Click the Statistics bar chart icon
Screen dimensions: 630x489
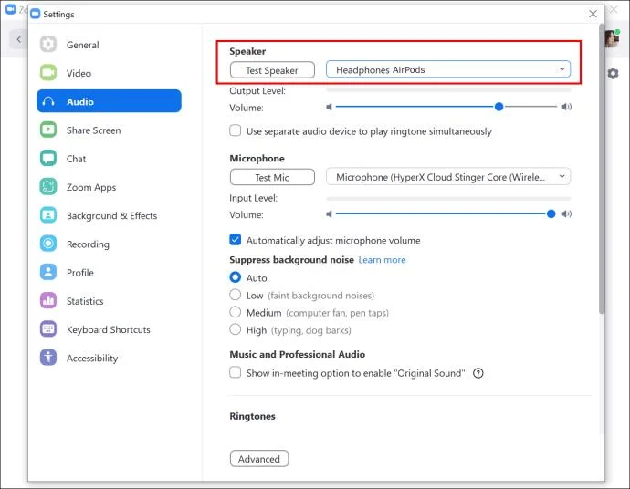[x=48, y=301]
